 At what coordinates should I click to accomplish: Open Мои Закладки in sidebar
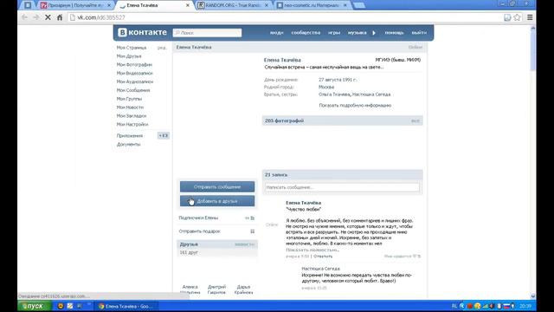click(x=132, y=115)
